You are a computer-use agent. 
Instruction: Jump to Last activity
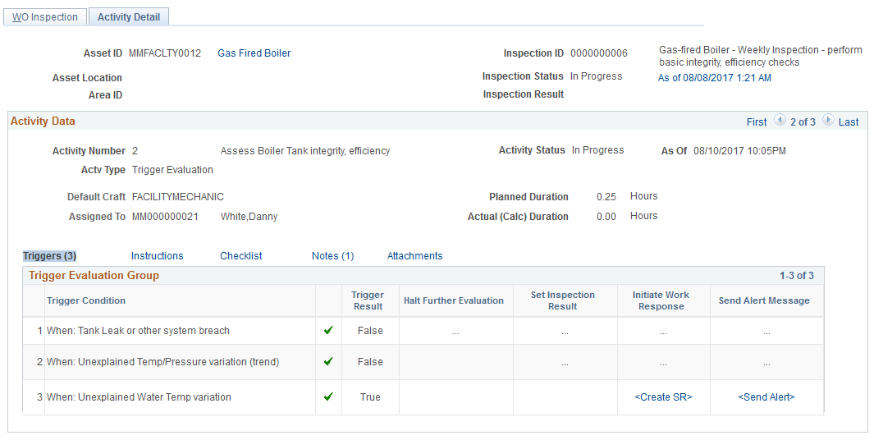pos(849,121)
